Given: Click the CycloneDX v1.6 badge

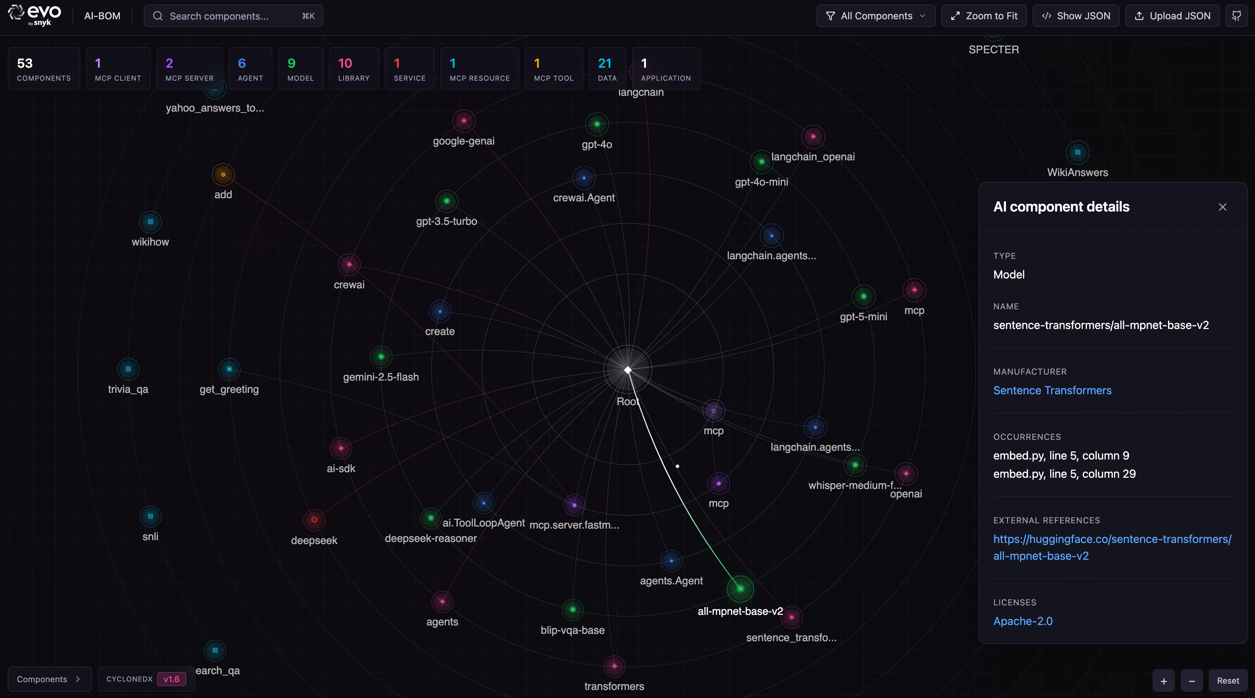Looking at the screenshot, I should click(146, 679).
